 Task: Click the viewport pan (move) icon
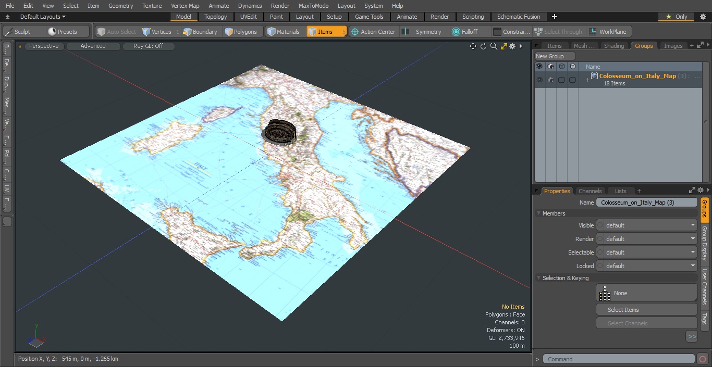pyautogui.click(x=473, y=46)
